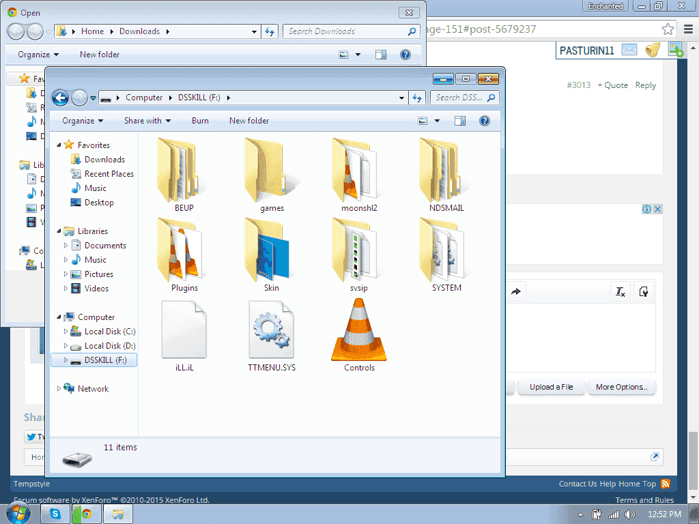Expand the Network tree node
The height and width of the screenshot is (524, 699).
(x=59, y=388)
